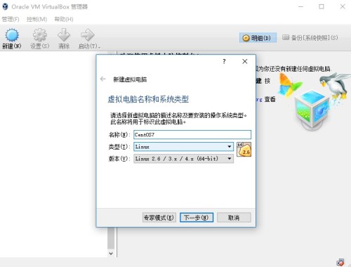
Task: Click the wizard title 新建虚拟电脑
Action: pyautogui.click(x=130, y=79)
